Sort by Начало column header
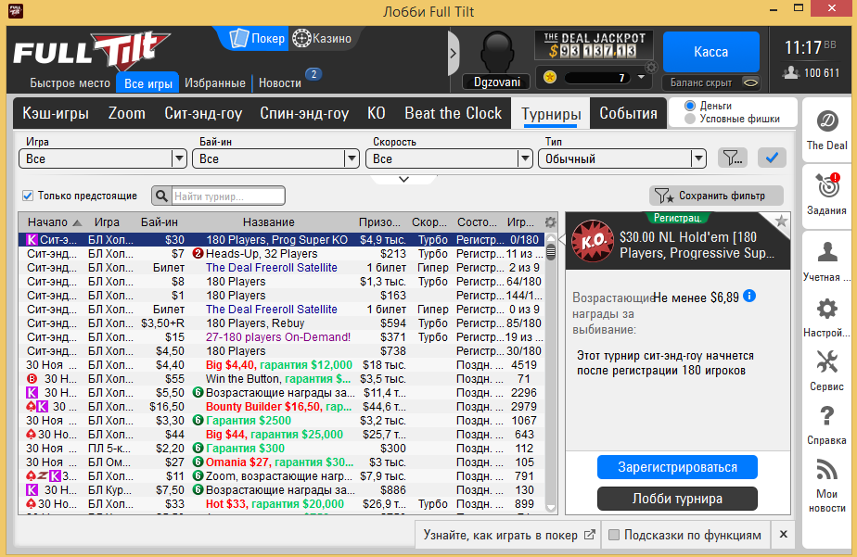The image size is (857, 557). point(54,222)
